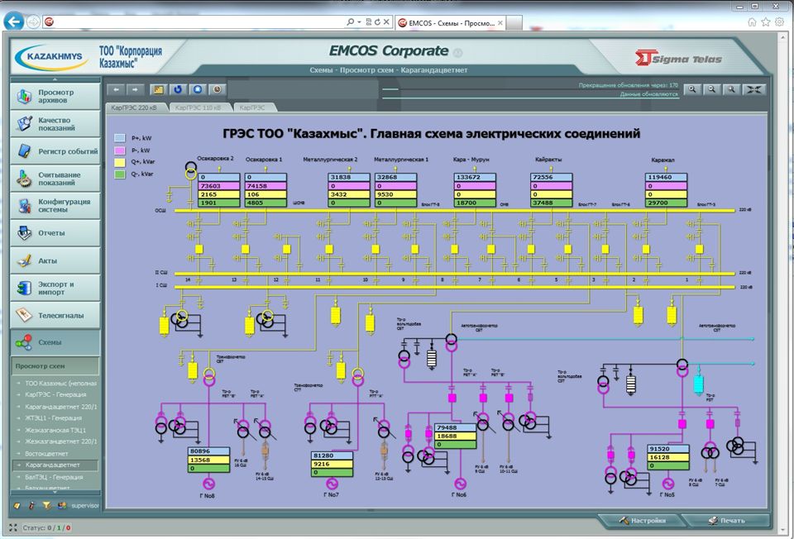The height and width of the screenshot is (539, 794).
Task: Click the third magnifier zoom reset icon
Action: (731, 89)
